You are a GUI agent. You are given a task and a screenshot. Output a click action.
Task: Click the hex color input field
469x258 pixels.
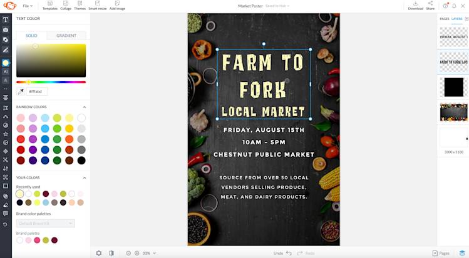tap(37, 92)
